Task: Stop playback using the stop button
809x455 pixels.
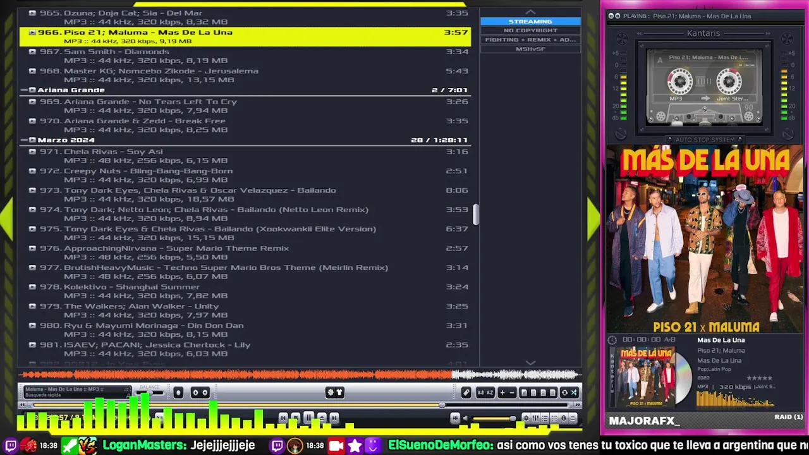Action: click(296, 418)
